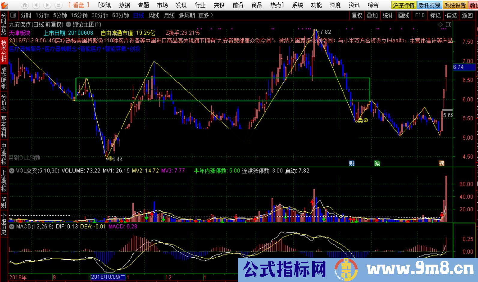Open the 市场 menu
The width and height of the screenshot is (478, 282).
tap(162, 5)
